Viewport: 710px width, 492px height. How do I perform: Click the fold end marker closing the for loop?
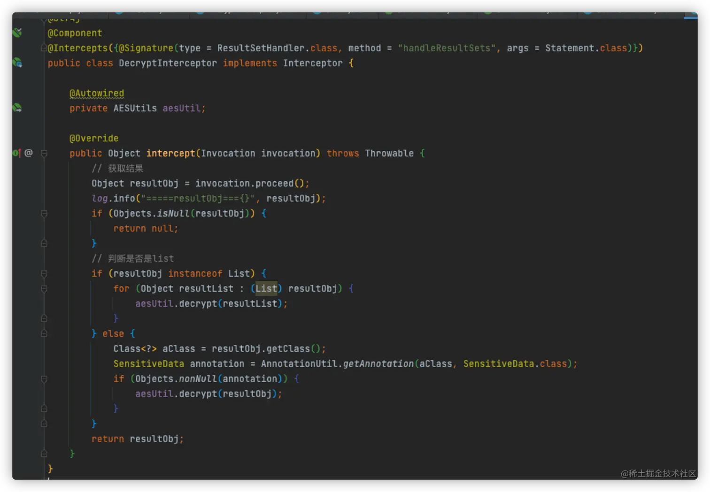(x=44, y=318)
